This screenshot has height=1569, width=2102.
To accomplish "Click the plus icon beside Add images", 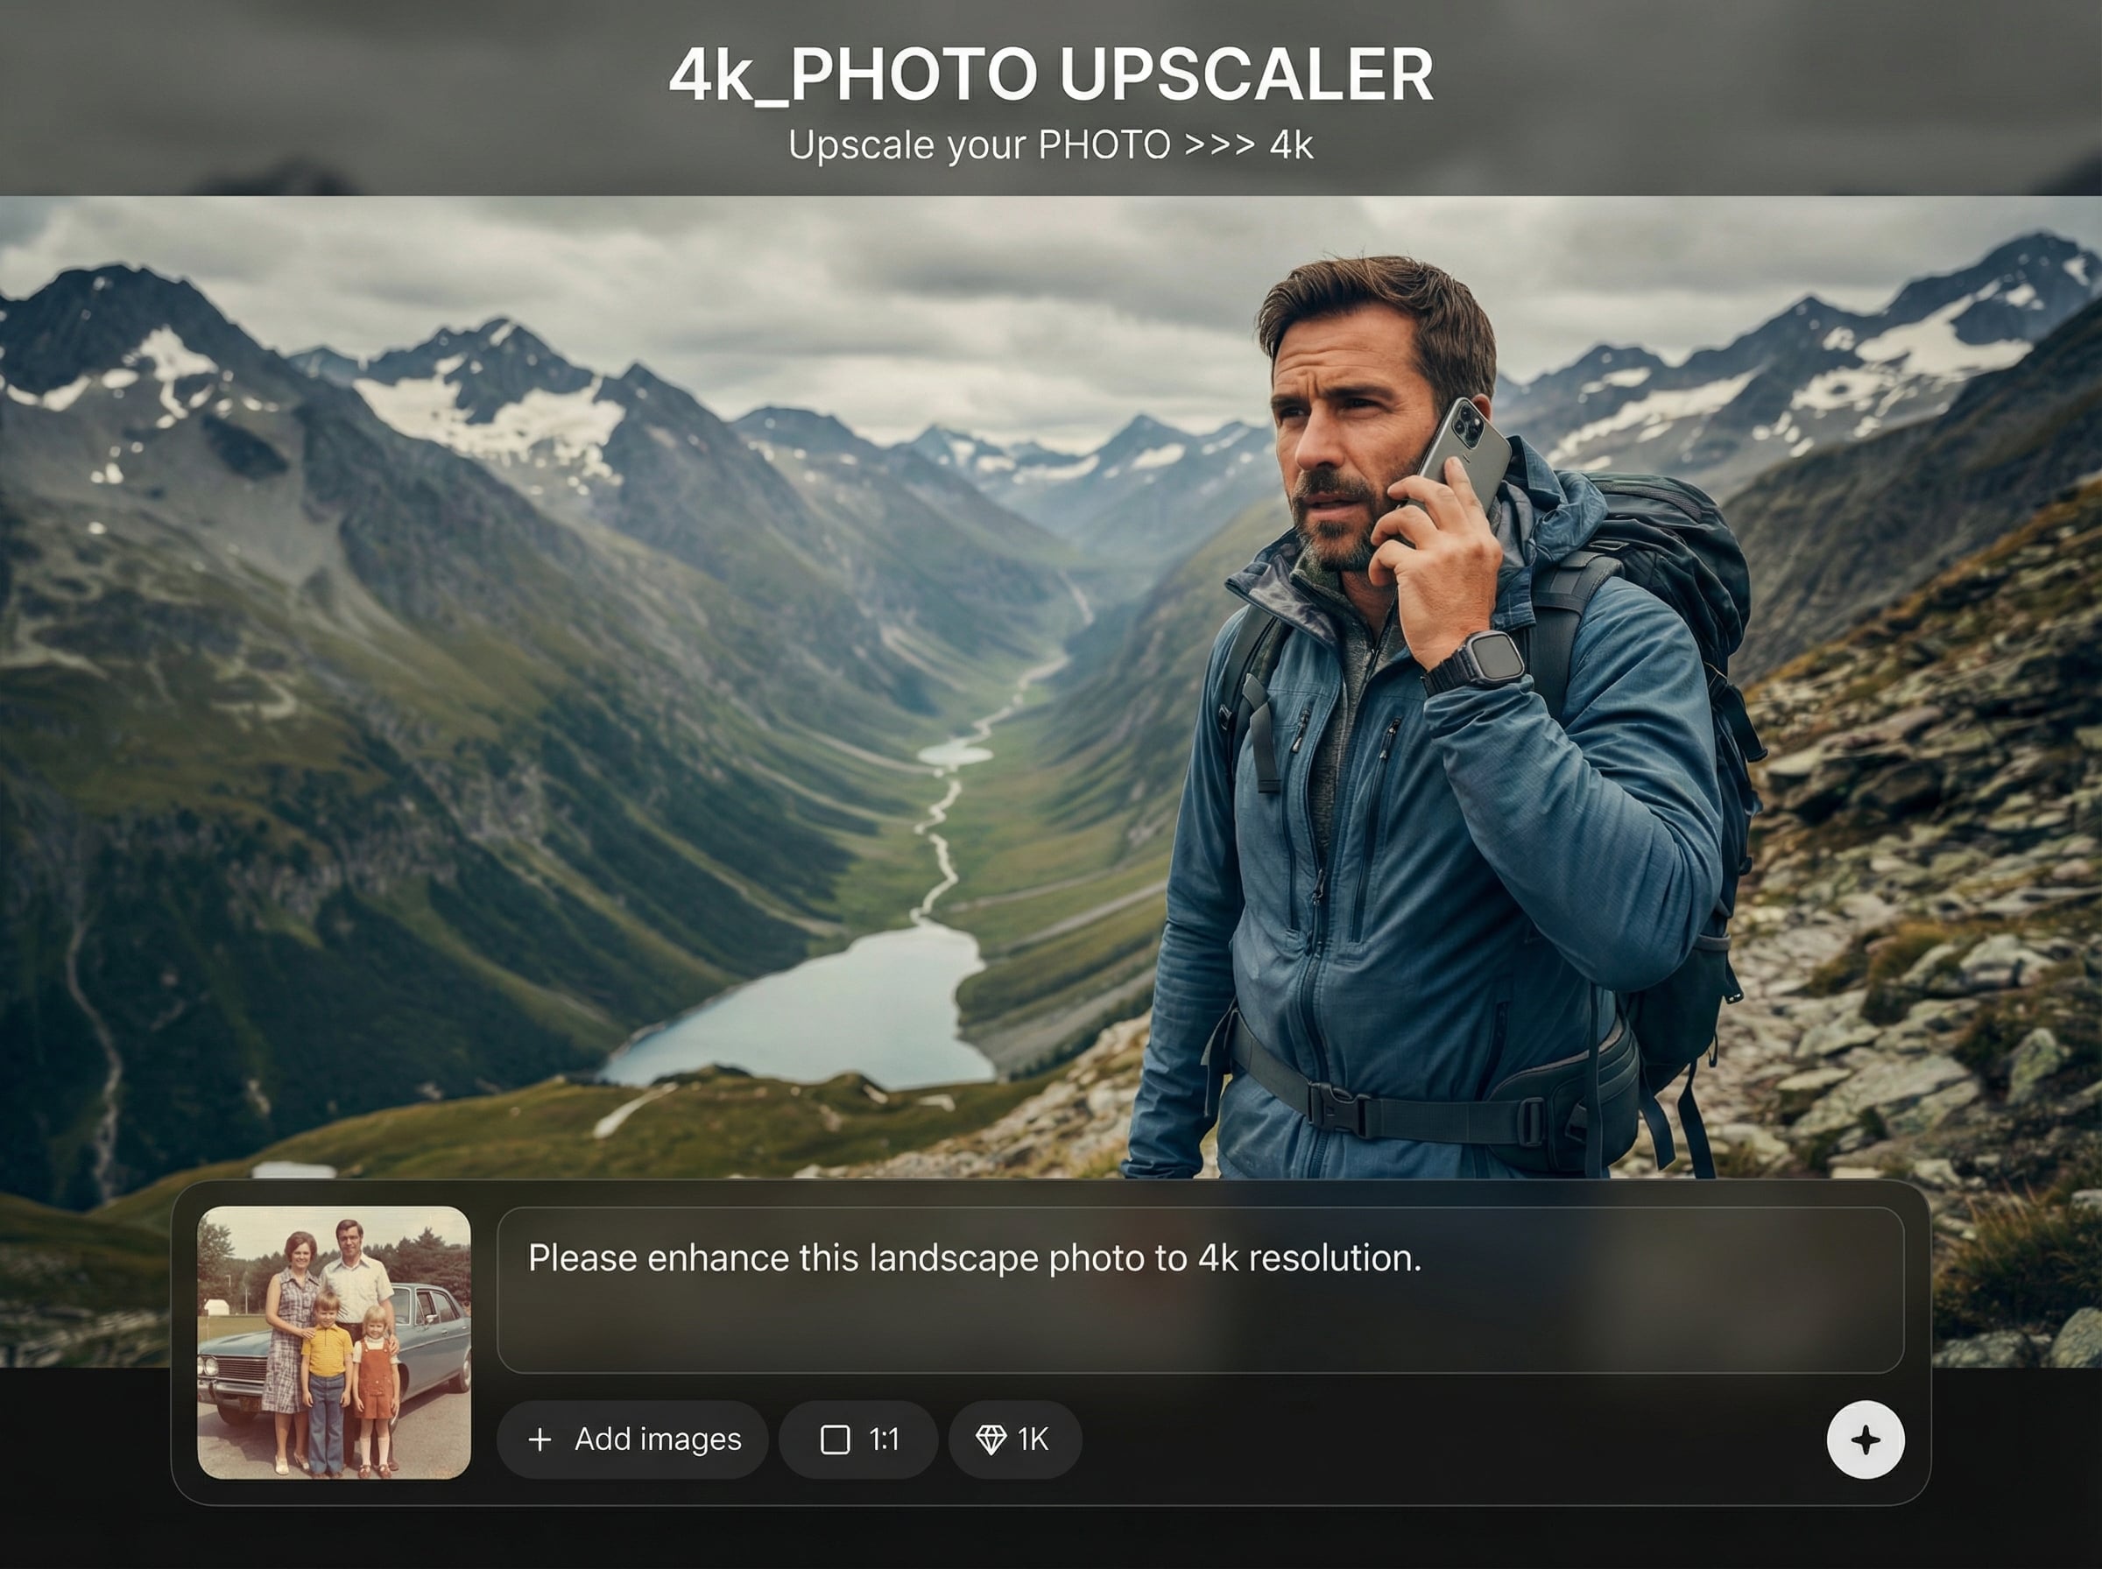I will tap(540, 1439).
